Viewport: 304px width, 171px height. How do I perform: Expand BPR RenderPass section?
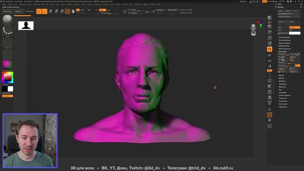click(284, 46)
